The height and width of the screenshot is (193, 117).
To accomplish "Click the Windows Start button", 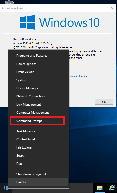I will click(x=6, y=188).
